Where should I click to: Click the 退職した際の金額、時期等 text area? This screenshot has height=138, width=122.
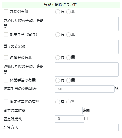[x=87, y=70]
